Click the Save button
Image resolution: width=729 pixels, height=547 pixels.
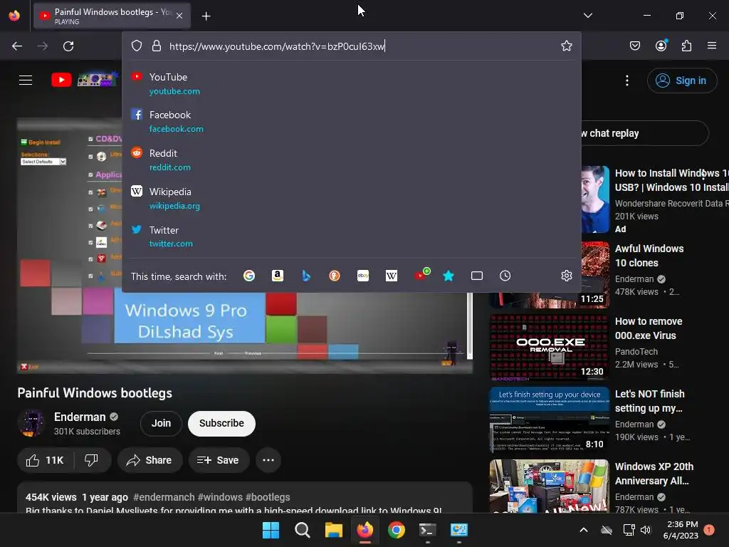click(218, 461)
